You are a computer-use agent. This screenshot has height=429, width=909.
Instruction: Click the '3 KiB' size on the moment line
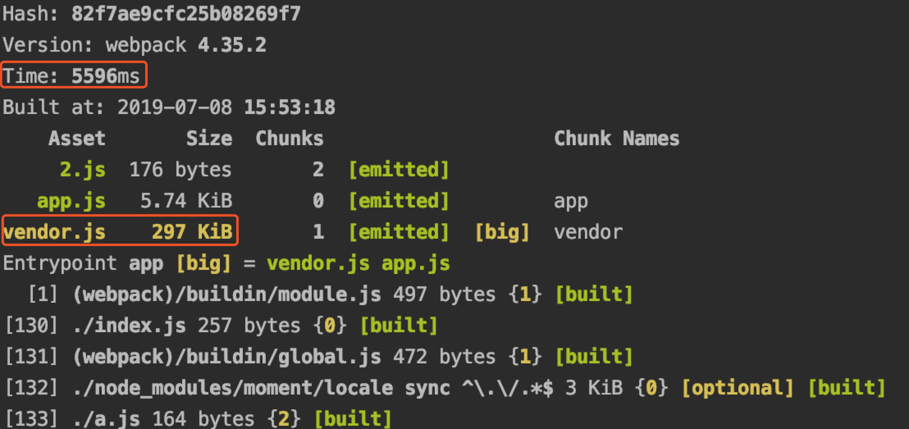[594, 388]
